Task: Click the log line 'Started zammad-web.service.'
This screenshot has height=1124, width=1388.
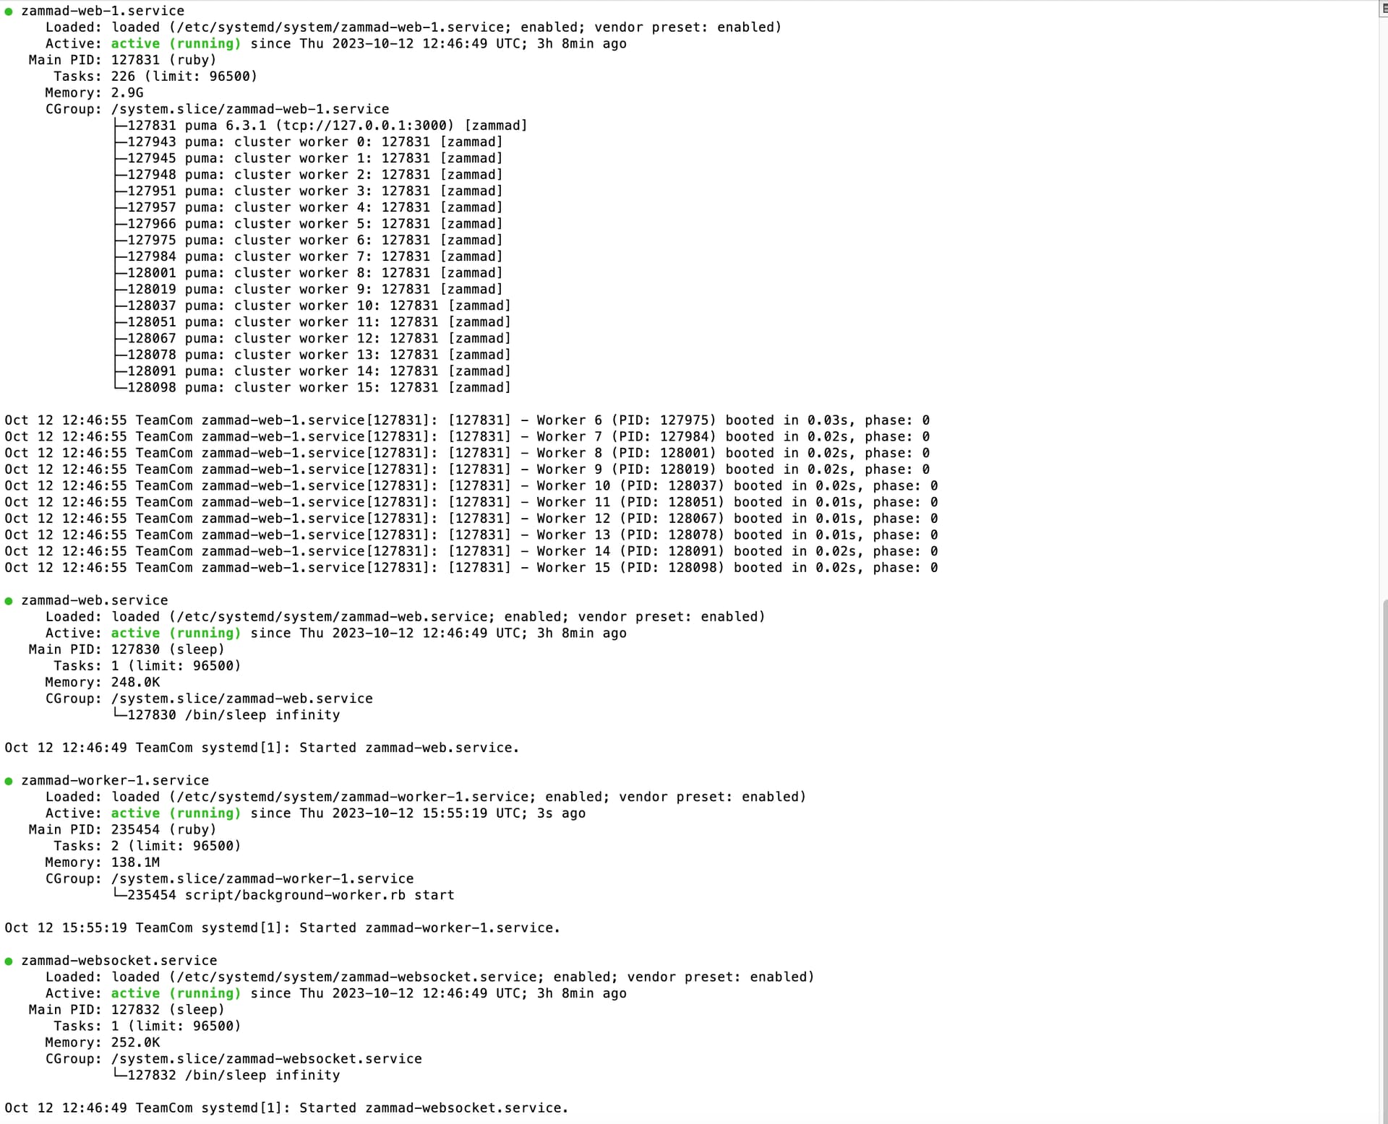Action: [x=262, y=748]
